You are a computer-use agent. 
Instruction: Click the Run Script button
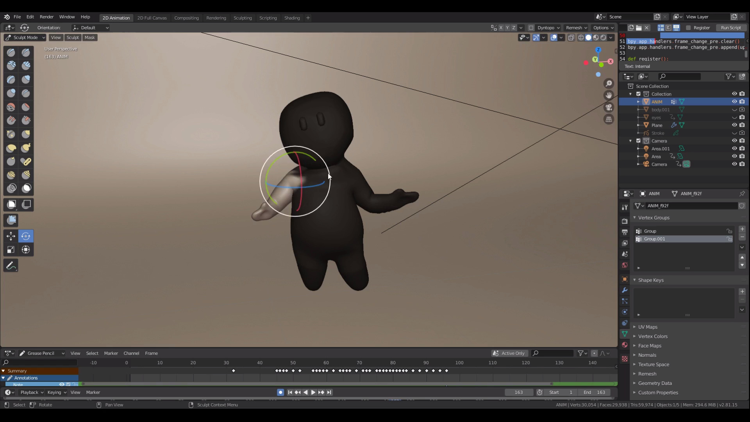coord(730,28)
